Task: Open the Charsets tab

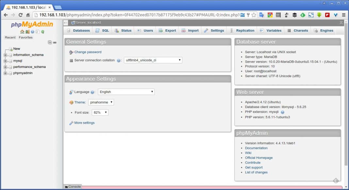Action: (298, 30)
